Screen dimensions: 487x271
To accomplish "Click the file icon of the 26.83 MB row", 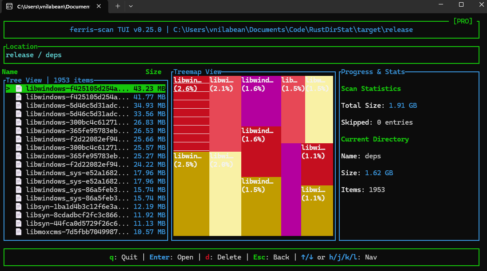I will coord(19,122).
